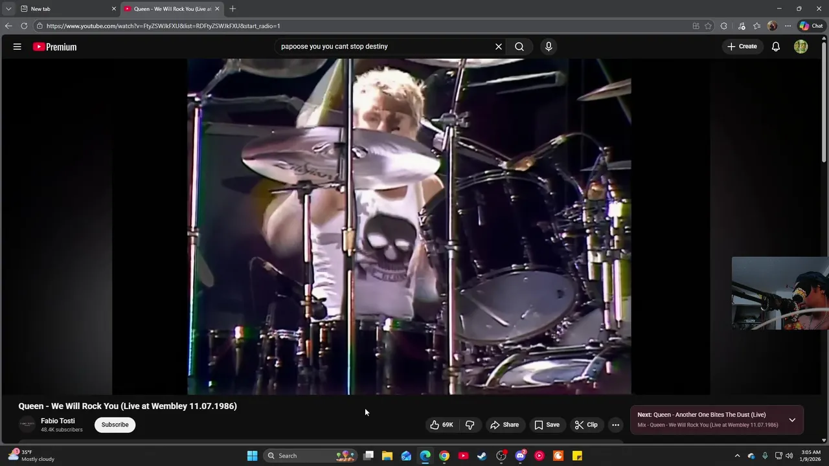
Task: Open browser Extensions puzzle icon
Action: point(724,26)
